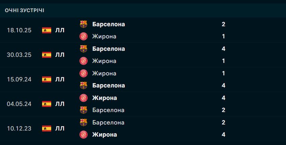Click Barcelona's score 4 in 15.09.24 match
This screenshot has width=286, height=145.
click(x=224, y=85)
